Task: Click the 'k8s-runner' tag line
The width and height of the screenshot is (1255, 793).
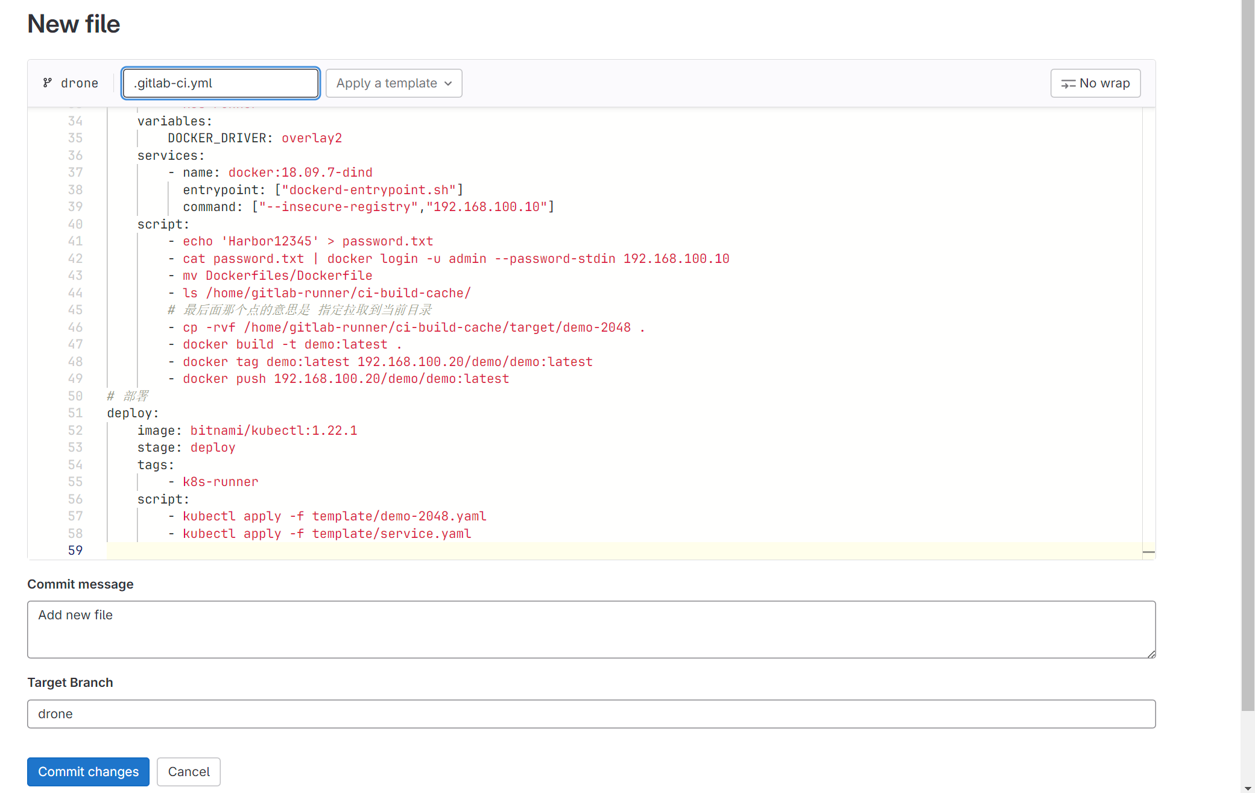Action: pyautogui.click(x=213, y=482)
